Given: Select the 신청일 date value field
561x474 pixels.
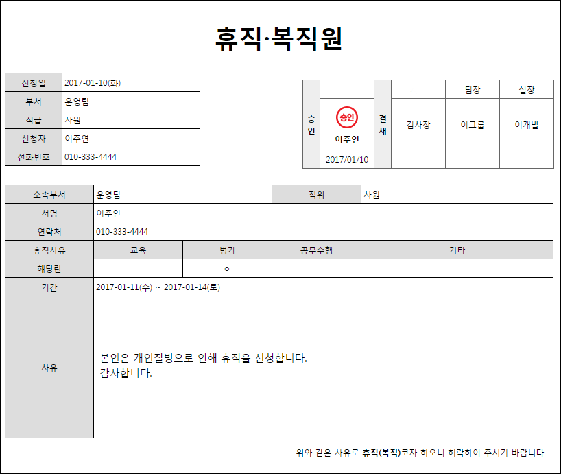Looking at the screenshot, I should tap(130, 83).
